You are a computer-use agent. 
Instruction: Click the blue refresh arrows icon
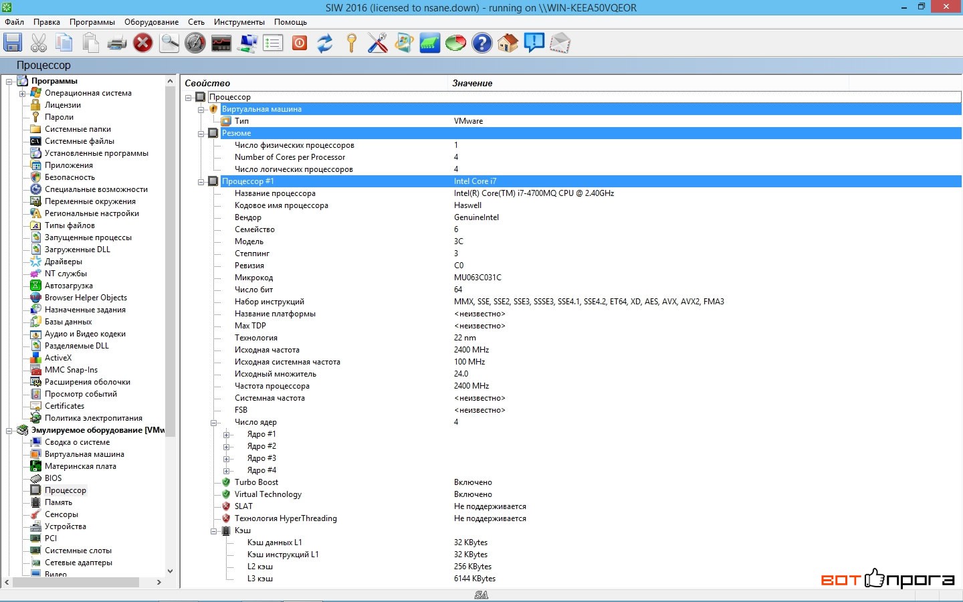tap(325, 43)
